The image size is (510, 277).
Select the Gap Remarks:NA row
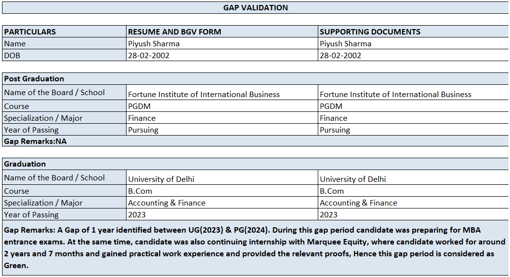[x=35, y=141]
